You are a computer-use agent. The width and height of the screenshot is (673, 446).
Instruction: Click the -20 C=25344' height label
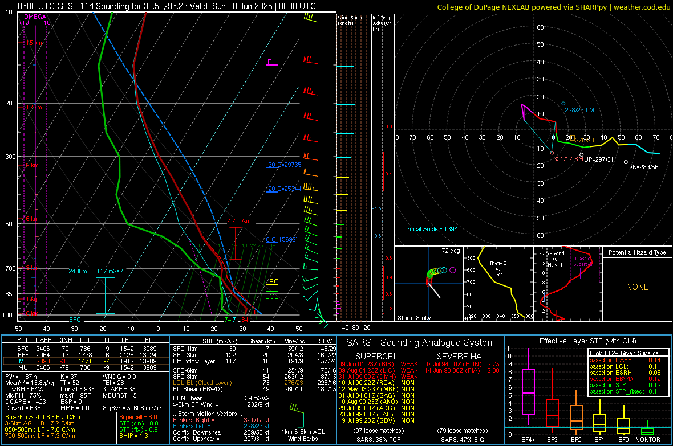[x=284, y=189]
